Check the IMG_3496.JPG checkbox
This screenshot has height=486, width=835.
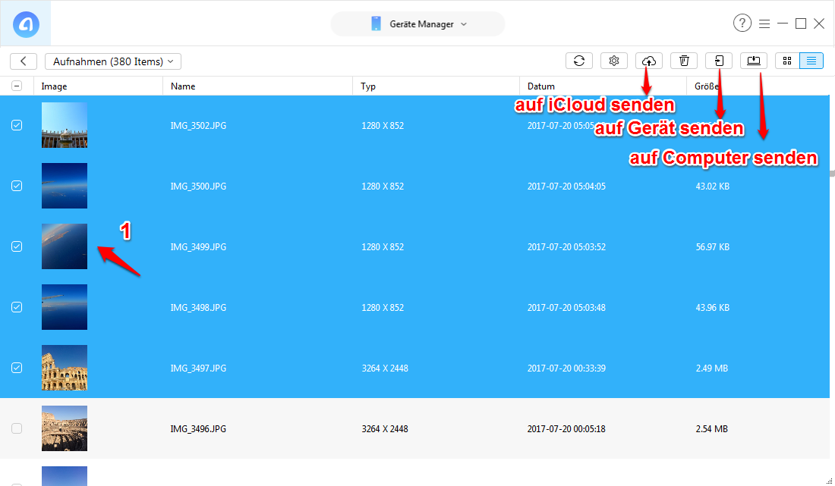click(17, 428)
